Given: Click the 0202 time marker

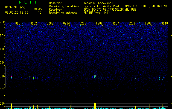Looking at the screenshot, I should 34,23.
